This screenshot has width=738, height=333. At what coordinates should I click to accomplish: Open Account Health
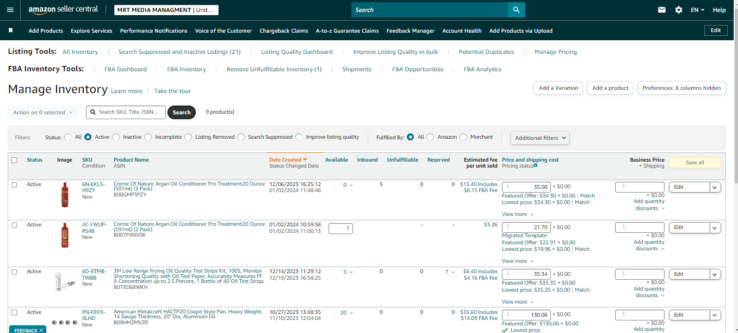462,30
